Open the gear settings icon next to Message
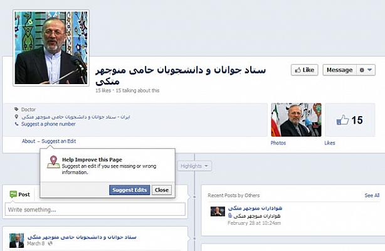Screen dimensions: 385x251 [362, 70]
